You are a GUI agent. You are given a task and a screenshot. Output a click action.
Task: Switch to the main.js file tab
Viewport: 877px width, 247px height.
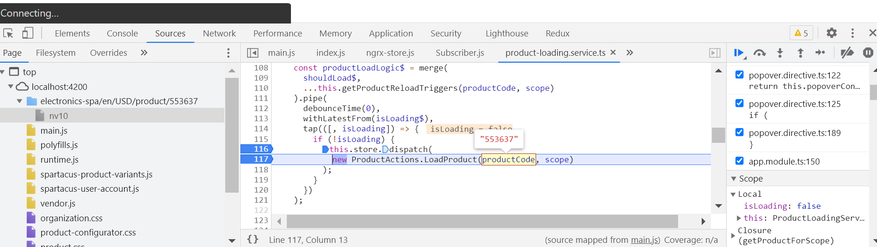(x=281, y=53)
